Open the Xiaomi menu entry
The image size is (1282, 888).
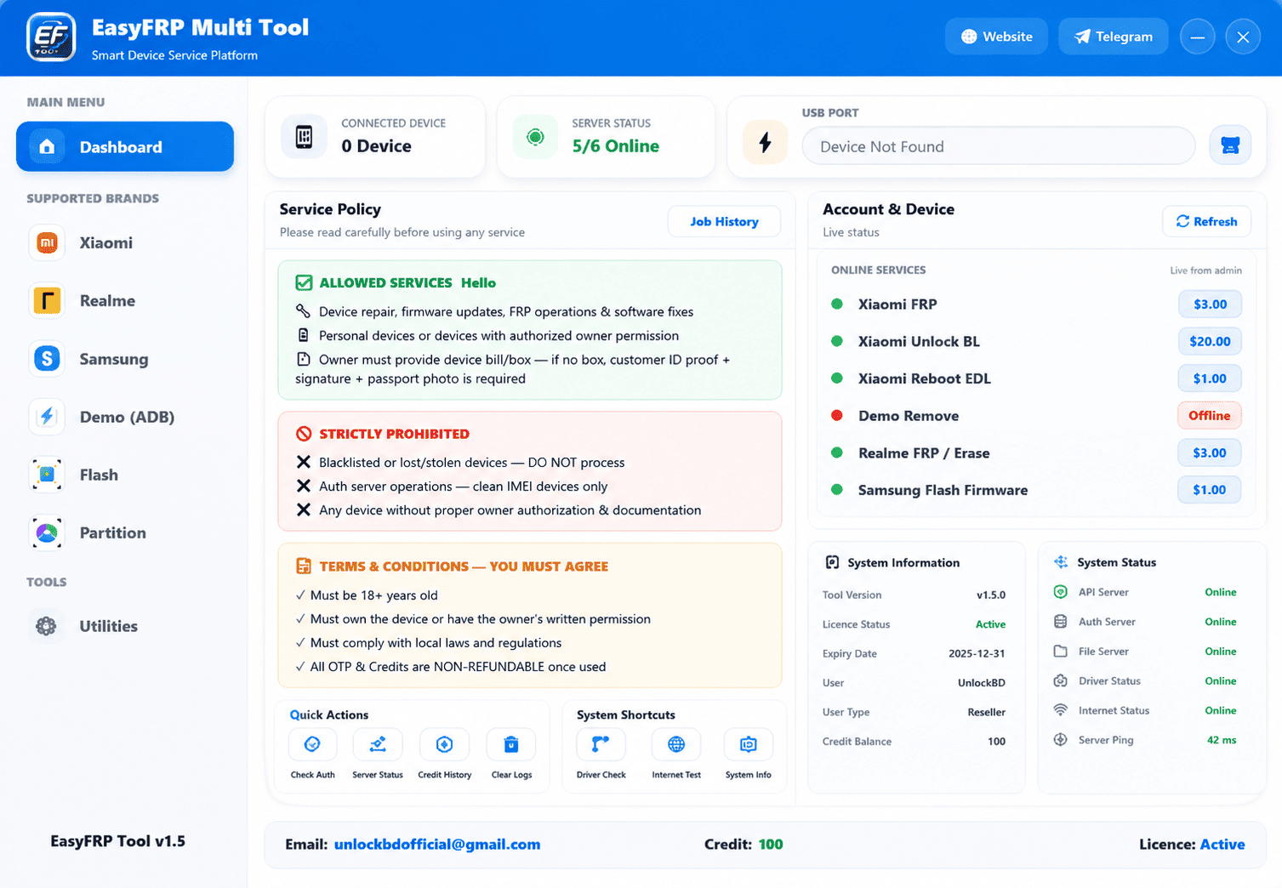[x=105, y=243]
